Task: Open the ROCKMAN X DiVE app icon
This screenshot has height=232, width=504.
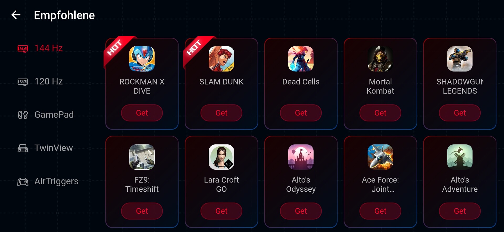Action: click(x=142, y=59)
